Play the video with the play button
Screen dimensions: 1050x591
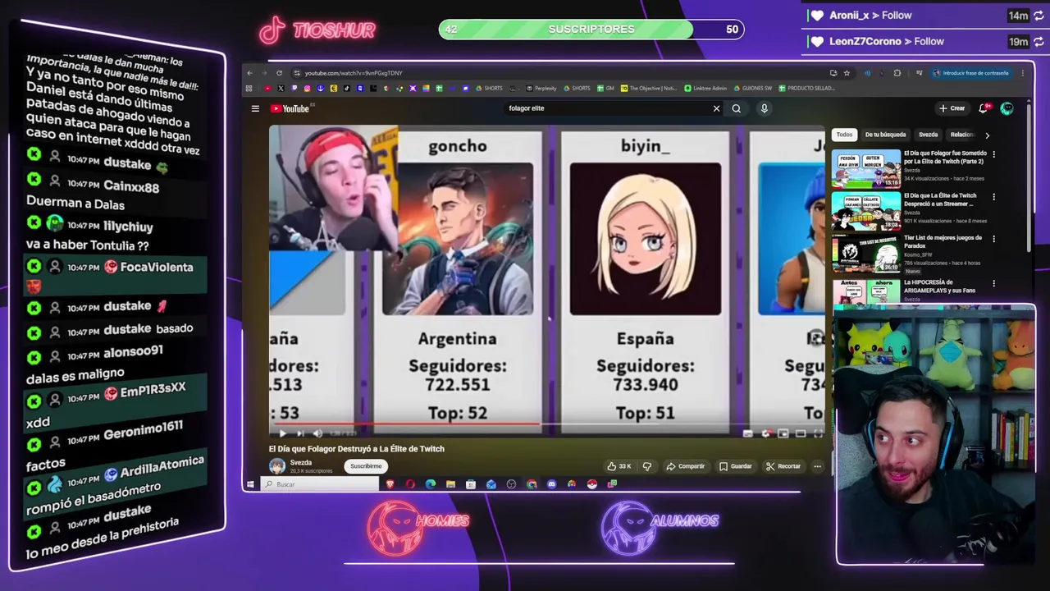[282, 433]
